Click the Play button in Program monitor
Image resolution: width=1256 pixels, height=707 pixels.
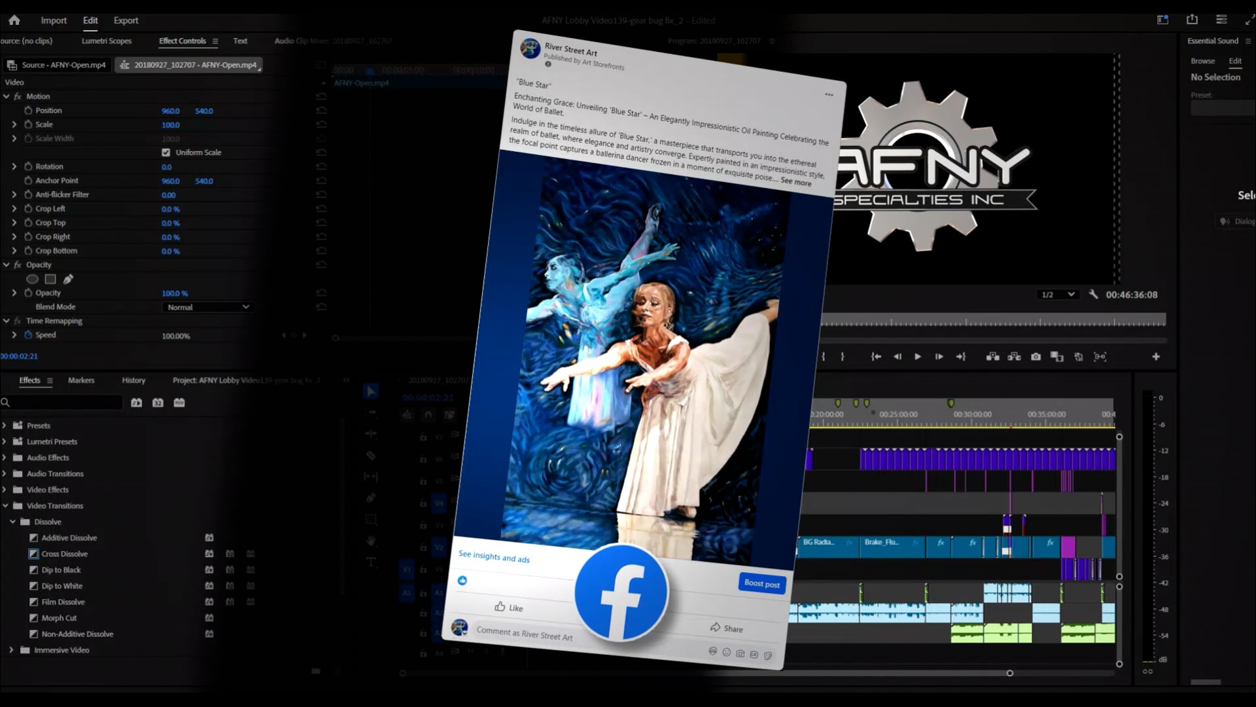918,357
